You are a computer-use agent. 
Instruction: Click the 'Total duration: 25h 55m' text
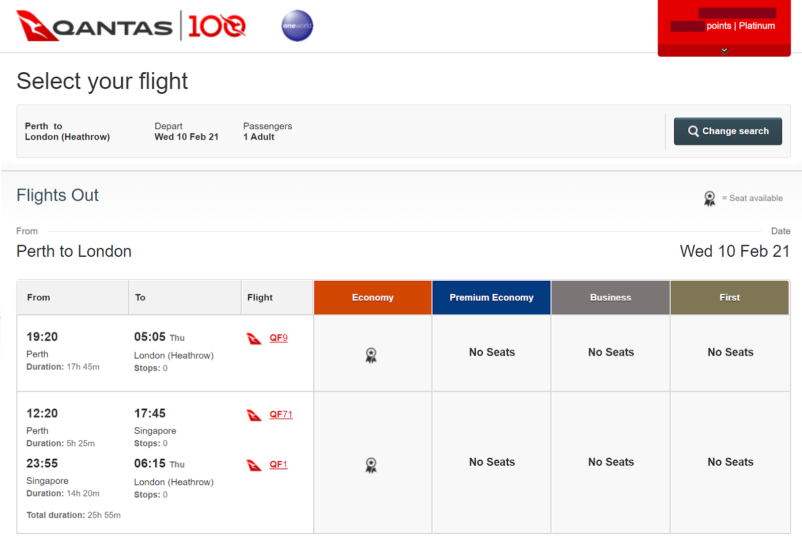[x=74, y=515]
